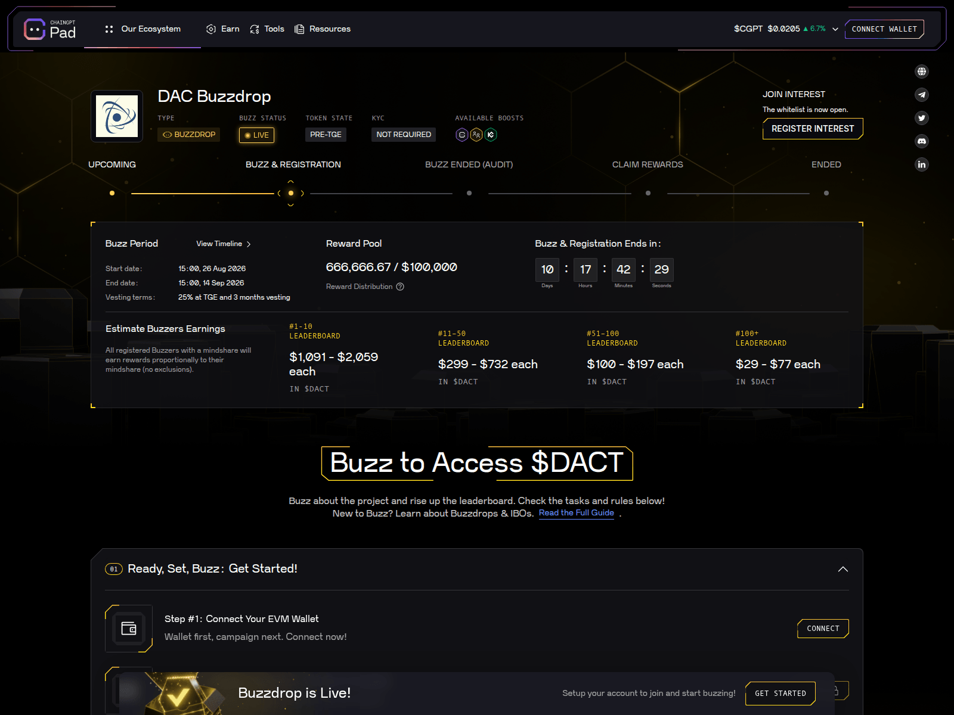Click the CONNECT WALLET button
The height and width of the screenshot is (715, 954).
tap(884, 29)
